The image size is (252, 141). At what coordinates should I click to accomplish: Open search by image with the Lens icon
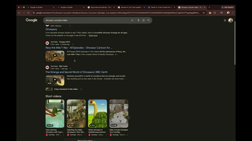(x=143, y=20)
